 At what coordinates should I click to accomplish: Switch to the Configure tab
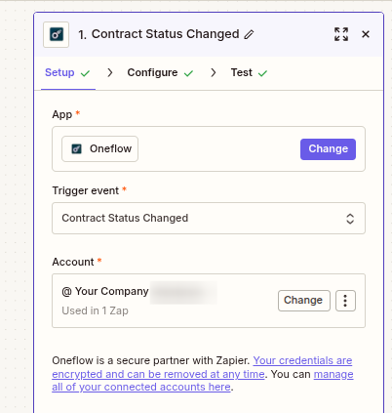point(152,72)
